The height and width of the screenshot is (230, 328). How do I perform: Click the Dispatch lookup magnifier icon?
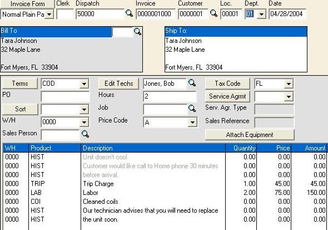click(x=129, y=13)
